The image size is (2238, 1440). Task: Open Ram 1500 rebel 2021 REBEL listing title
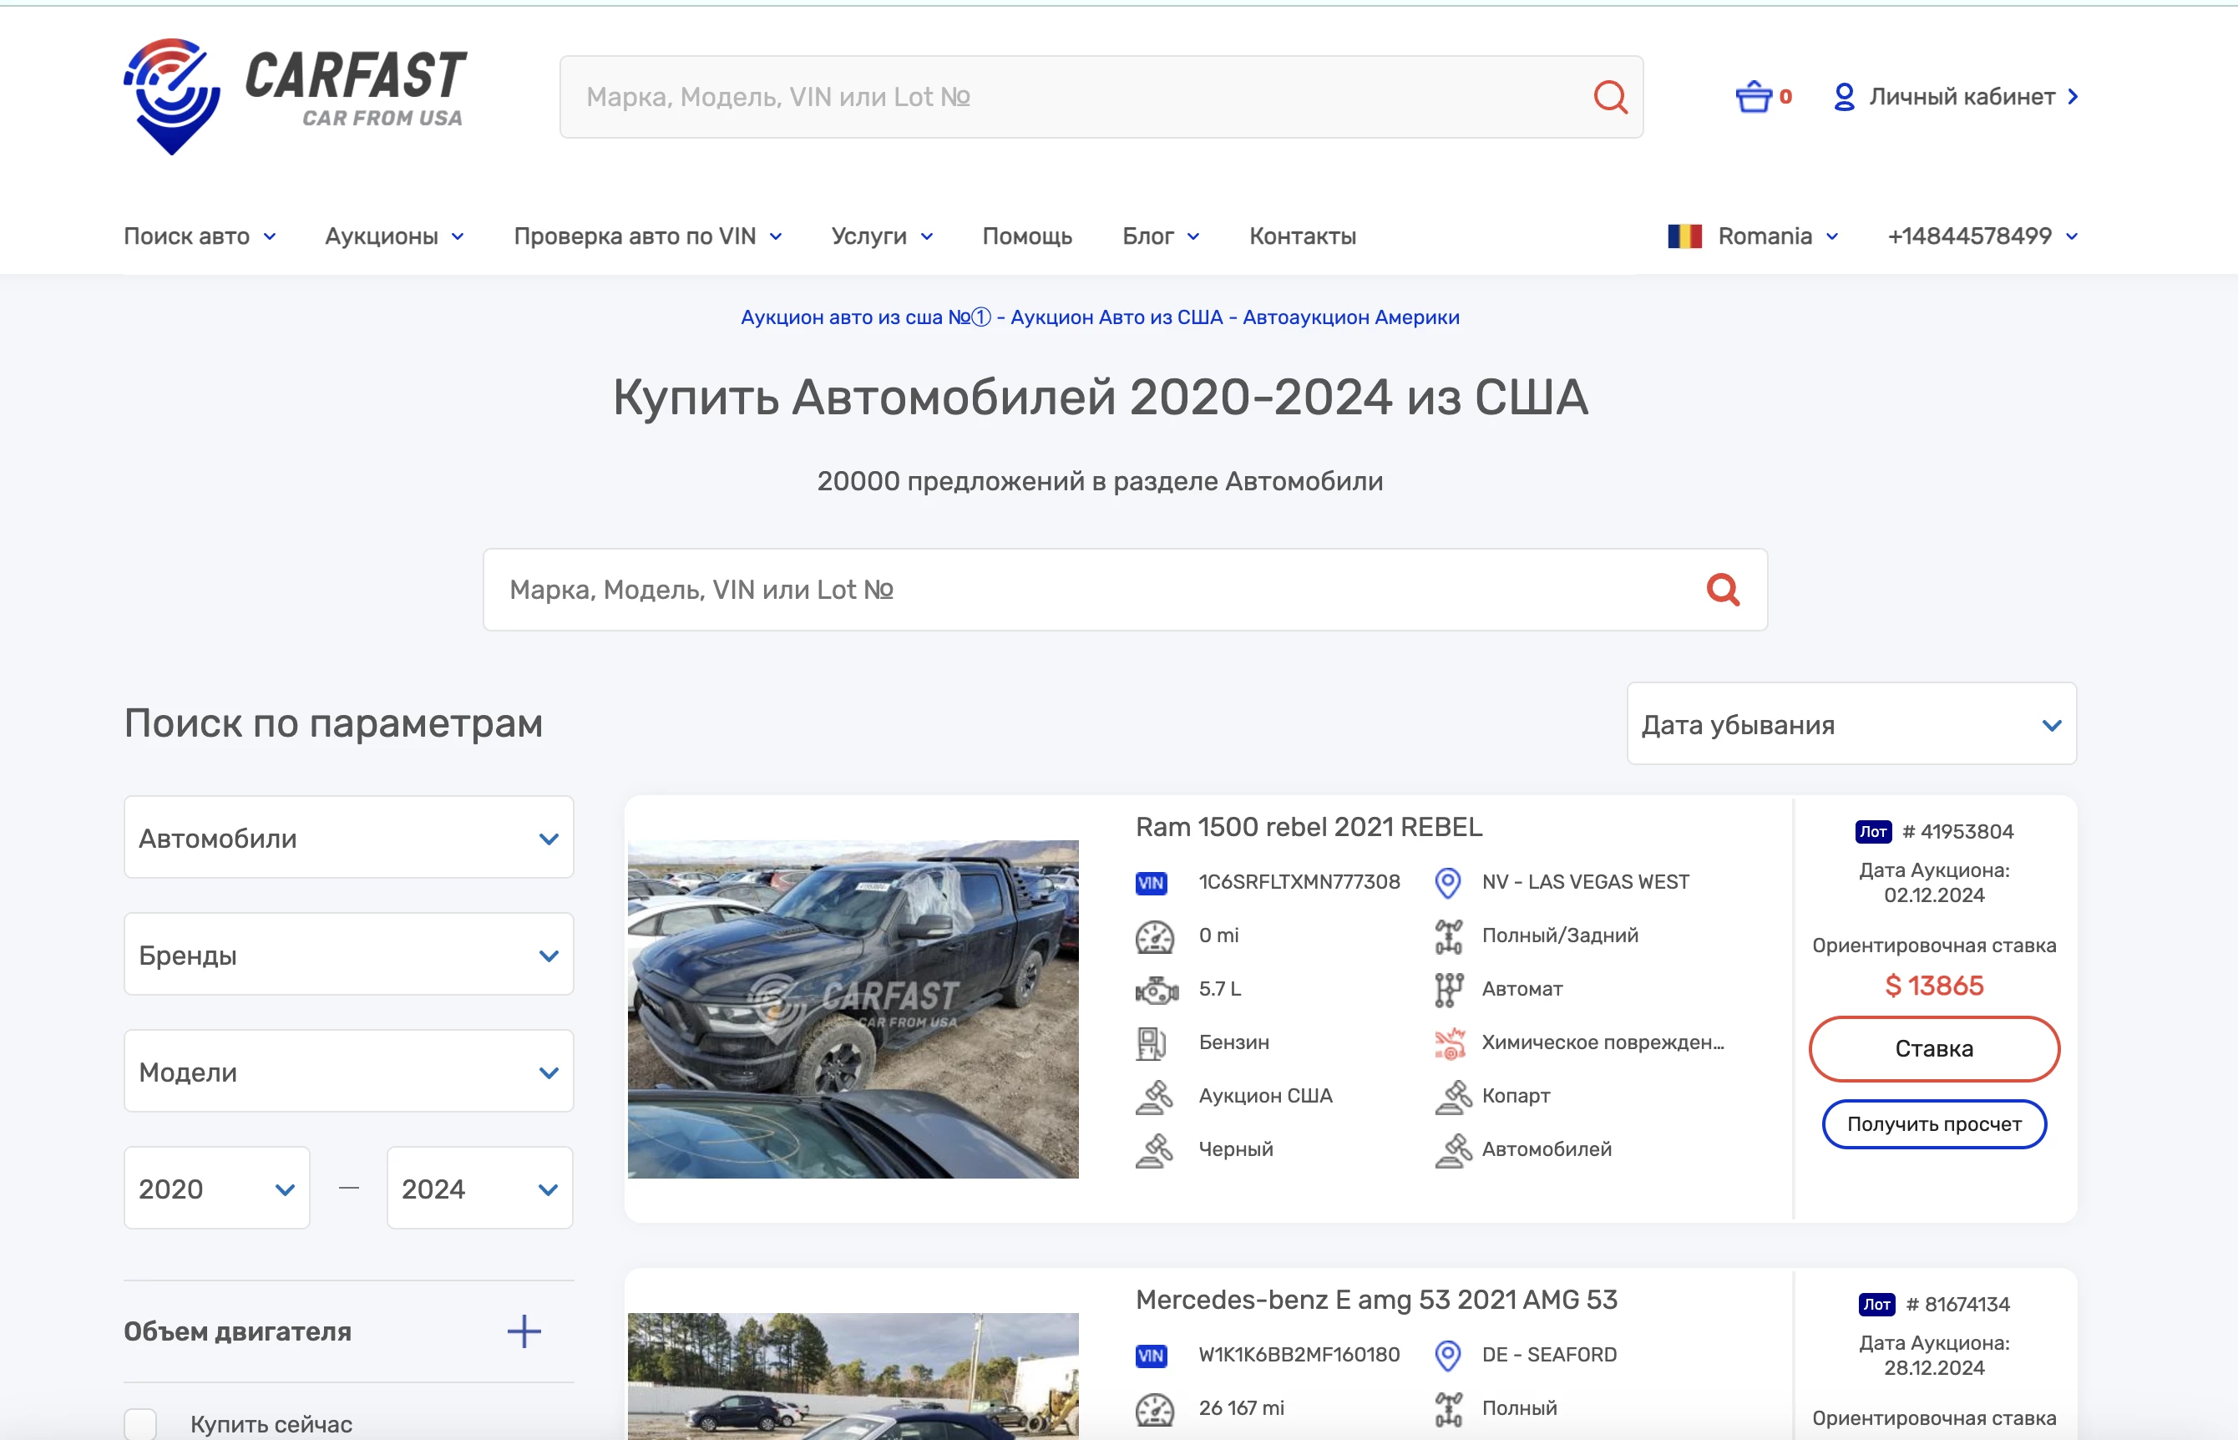click(1309, 827)
